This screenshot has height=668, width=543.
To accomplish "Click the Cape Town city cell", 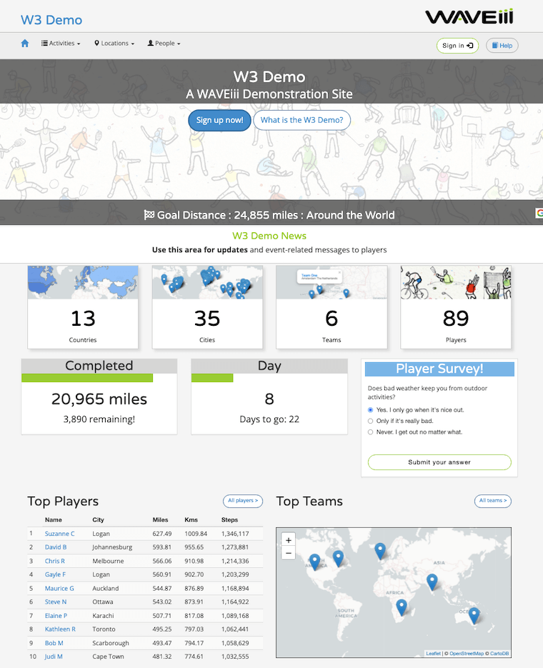I will tap(108, 657).
